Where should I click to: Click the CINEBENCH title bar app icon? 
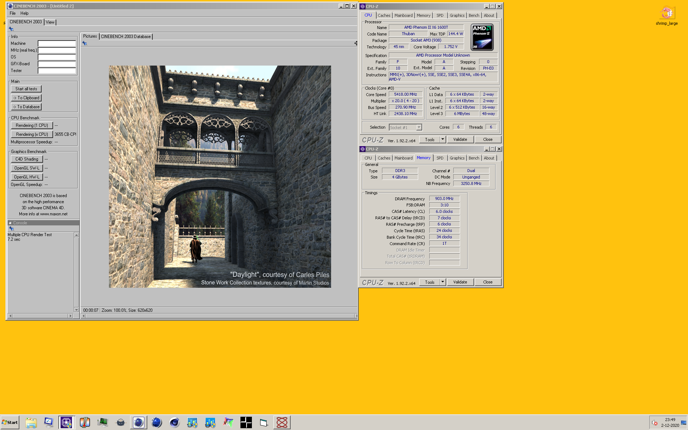(10, 6)
